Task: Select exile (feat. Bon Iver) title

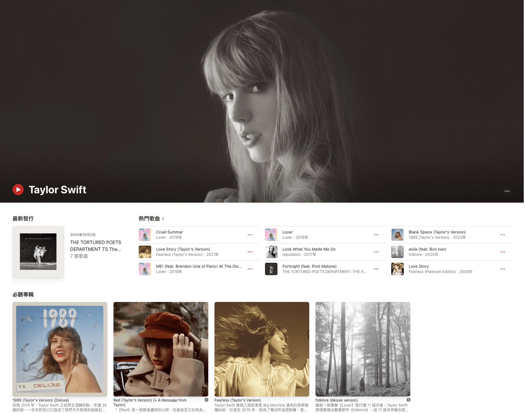Action: coord(427,249)
